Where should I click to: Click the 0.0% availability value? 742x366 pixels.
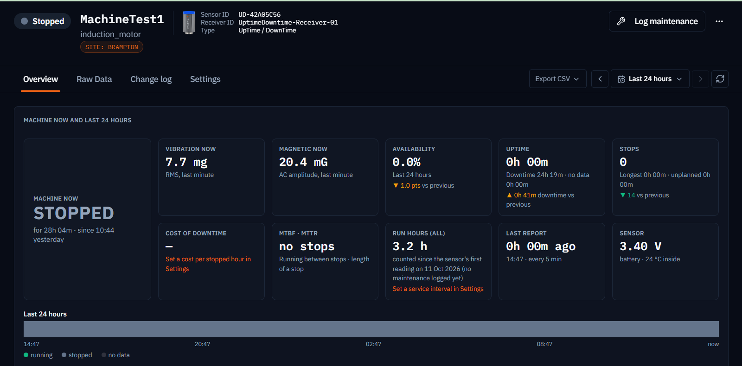pos(407,162)
